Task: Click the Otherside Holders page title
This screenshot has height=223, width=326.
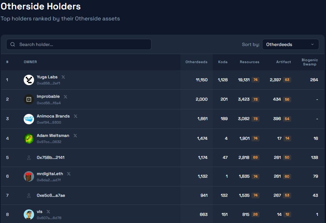Action: point(41,6)
